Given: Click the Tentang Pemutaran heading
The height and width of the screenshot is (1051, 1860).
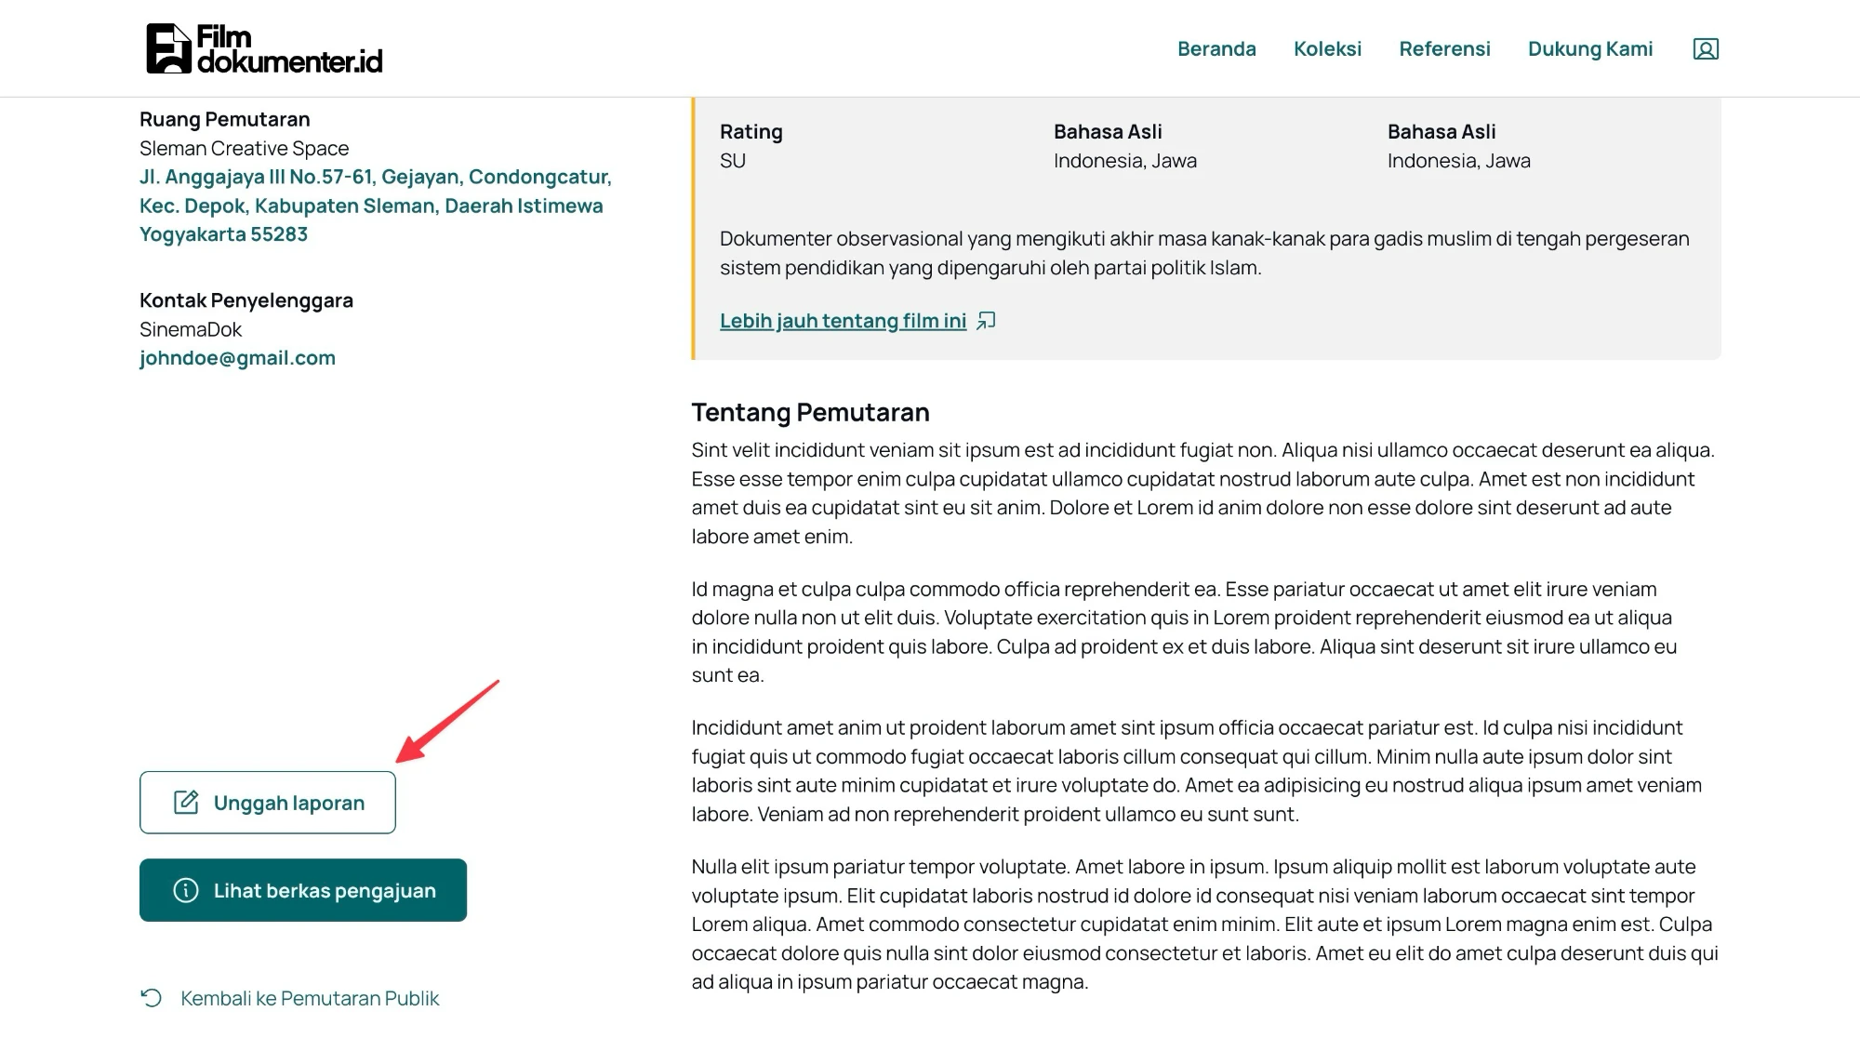Looking at the screenshot, I should [x=810, y=412].
